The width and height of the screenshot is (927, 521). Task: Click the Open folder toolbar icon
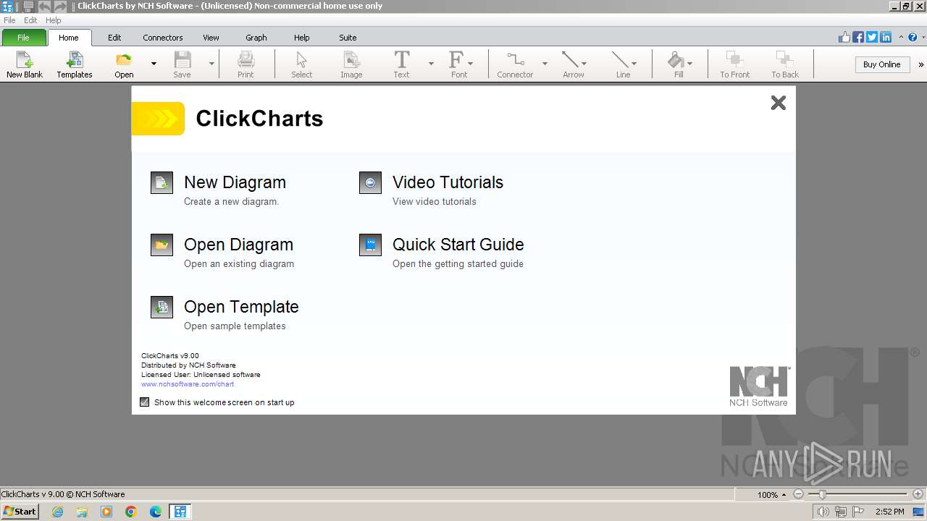tap(124, 64)
